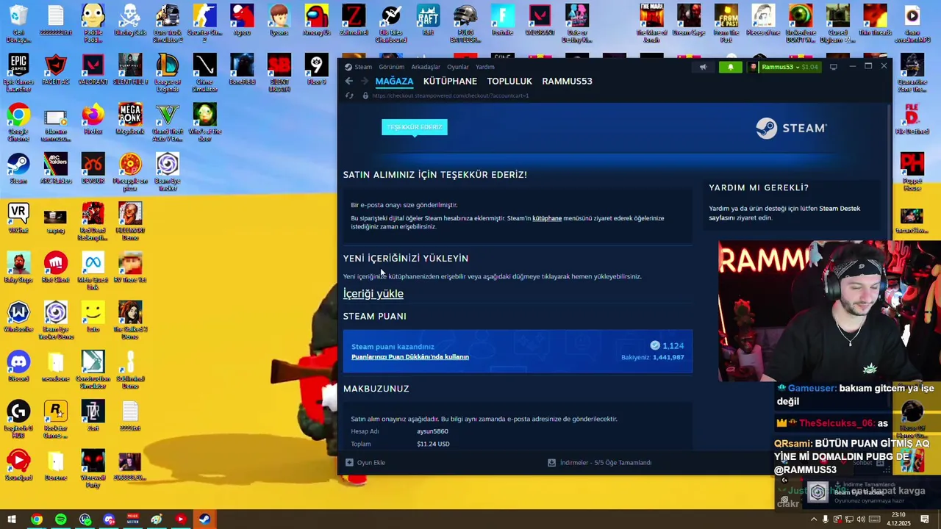Select the Fortnite desktop shortcut

click(x=502, y=21)
